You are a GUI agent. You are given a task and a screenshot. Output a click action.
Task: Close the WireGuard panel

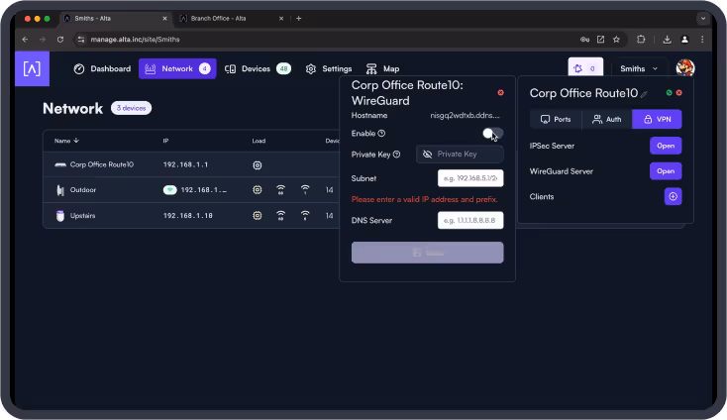tap(500, 93)
